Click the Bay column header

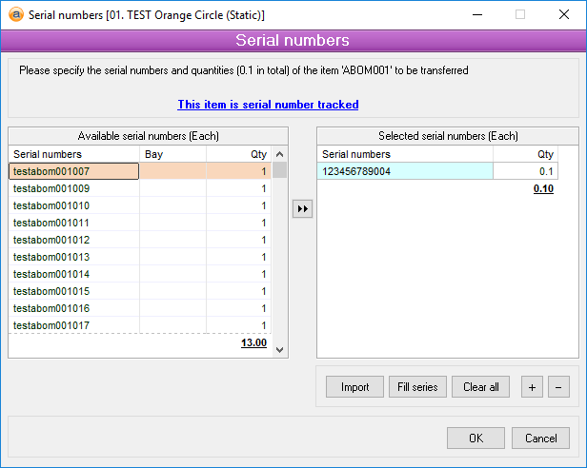tap(172, 154)
